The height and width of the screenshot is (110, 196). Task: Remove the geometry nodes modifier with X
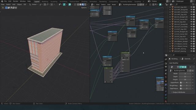tap(190, 67)
